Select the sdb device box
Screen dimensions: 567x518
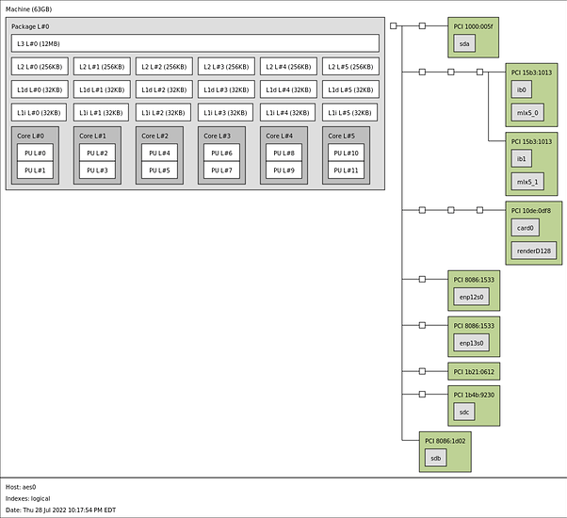[x=435, y=458]
